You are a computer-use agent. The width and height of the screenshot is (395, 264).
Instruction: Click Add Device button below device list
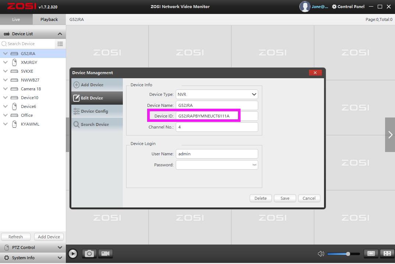(49, 237)
